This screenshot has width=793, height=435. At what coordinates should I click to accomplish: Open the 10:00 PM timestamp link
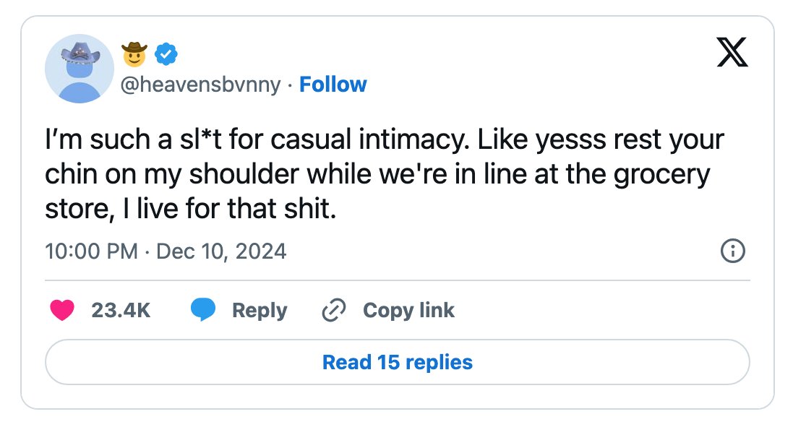tap(92, 251)
